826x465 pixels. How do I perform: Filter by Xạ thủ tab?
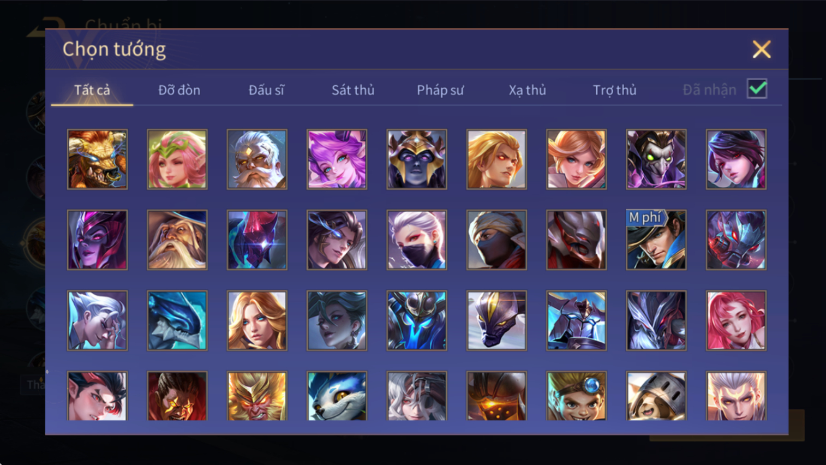[x=527, y=90]
